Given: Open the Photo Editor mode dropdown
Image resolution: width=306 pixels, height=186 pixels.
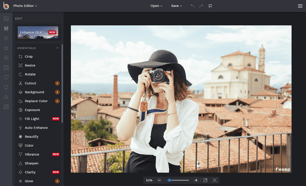Looking at the screenshot, I should [25, 6].
